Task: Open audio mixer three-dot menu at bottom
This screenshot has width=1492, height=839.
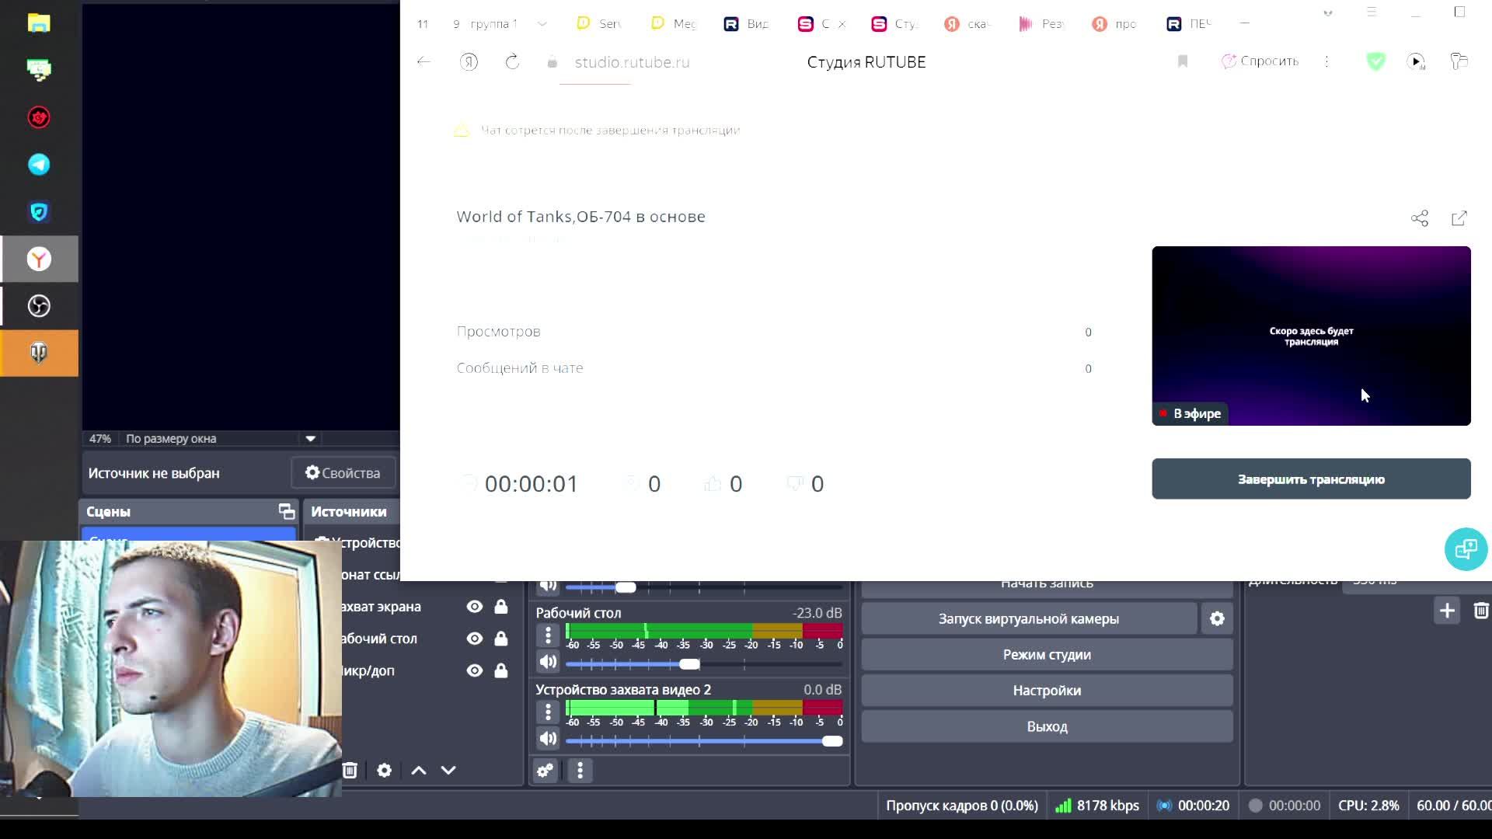Action: tap(580, 770)
